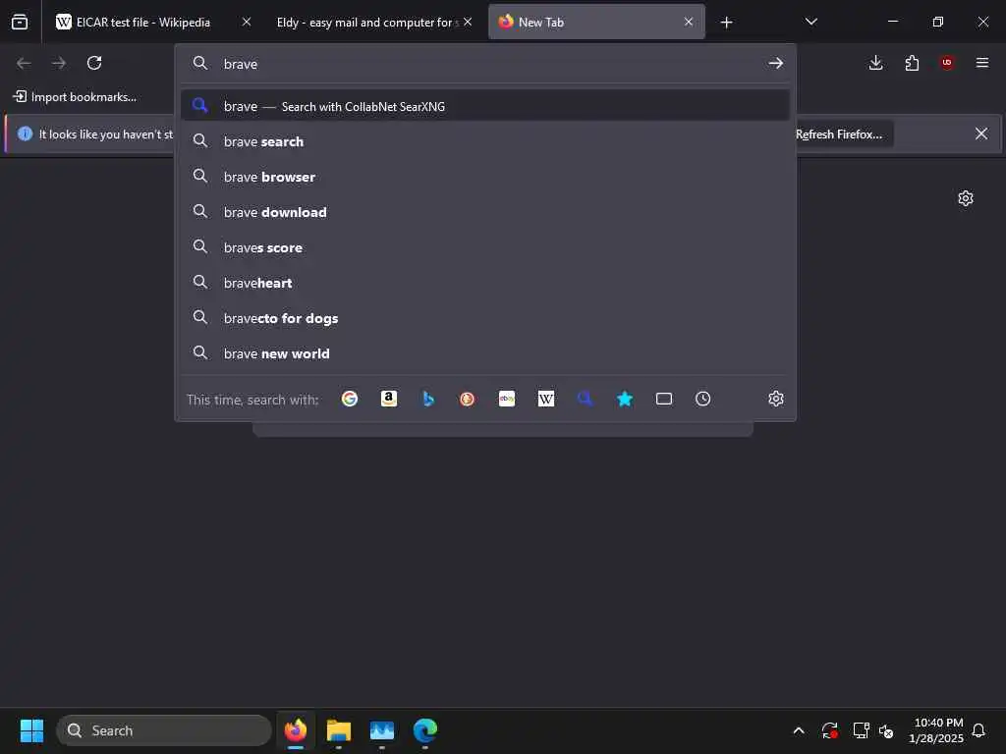Viewport: 1006px width, 754px height.
Task: Select the New Tab tab
Action: pos(596,22)
